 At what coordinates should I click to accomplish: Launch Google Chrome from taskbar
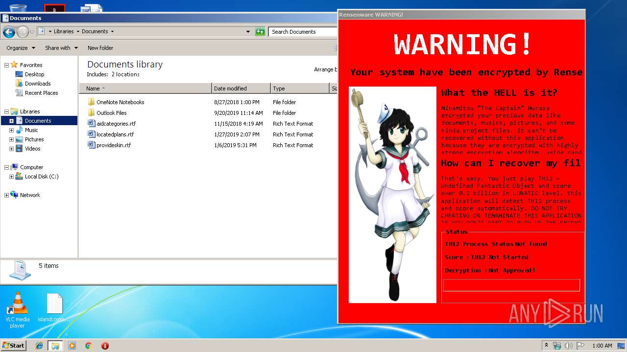click(88, 346)
